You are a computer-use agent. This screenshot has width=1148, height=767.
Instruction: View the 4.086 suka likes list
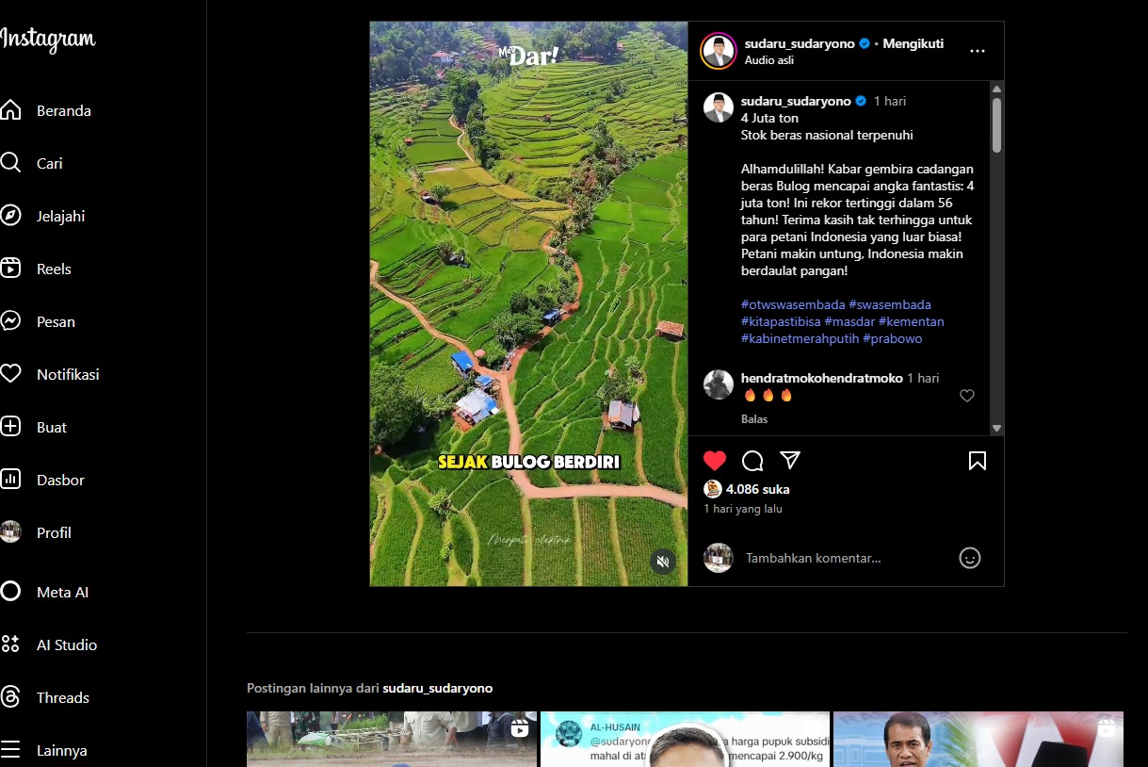click(758, 489)
